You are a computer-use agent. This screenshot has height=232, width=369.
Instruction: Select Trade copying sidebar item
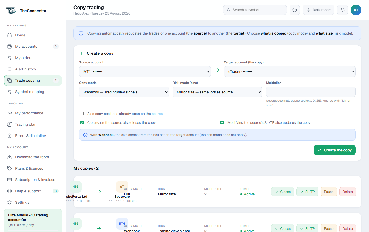click(x=33, y=80)
